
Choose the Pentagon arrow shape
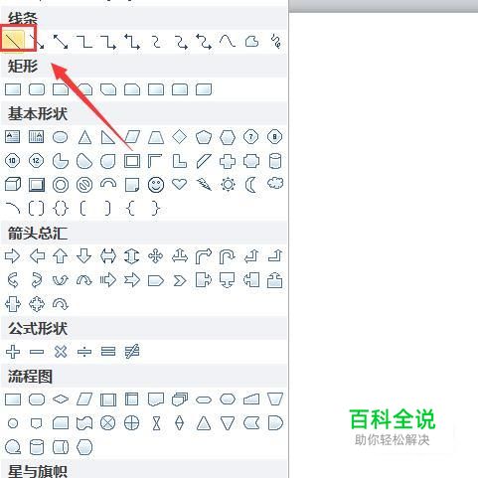[x=156, y=280]
